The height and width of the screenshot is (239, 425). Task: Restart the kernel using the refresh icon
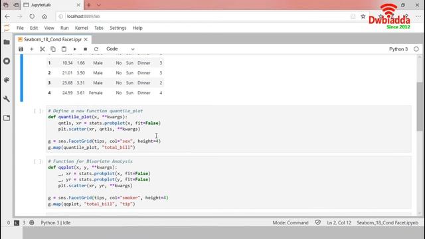[96, 49]
